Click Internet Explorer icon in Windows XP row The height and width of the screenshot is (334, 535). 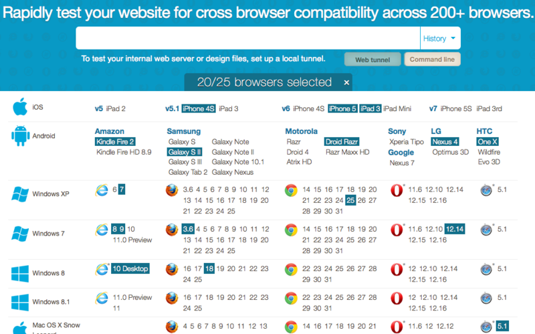[102, 190]
